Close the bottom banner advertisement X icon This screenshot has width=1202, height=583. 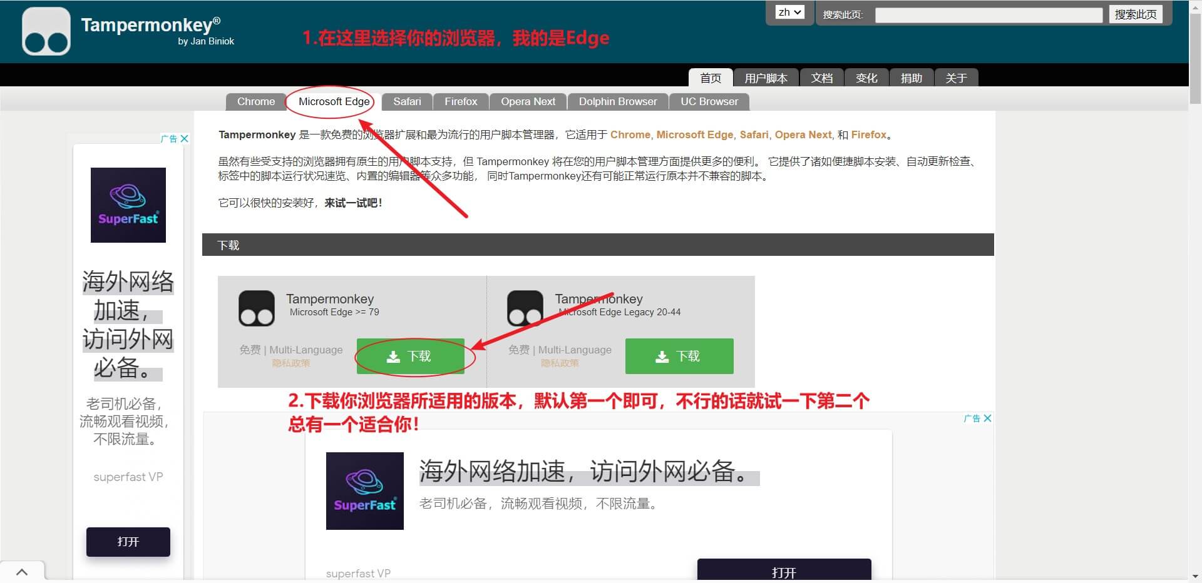tap(987, 418)
